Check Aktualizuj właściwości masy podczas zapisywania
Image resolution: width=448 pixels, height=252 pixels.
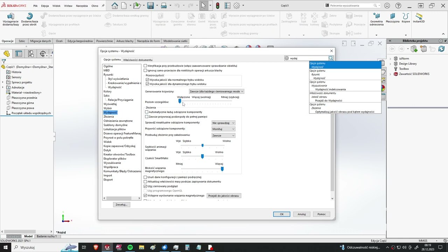[x=146, y=182]
